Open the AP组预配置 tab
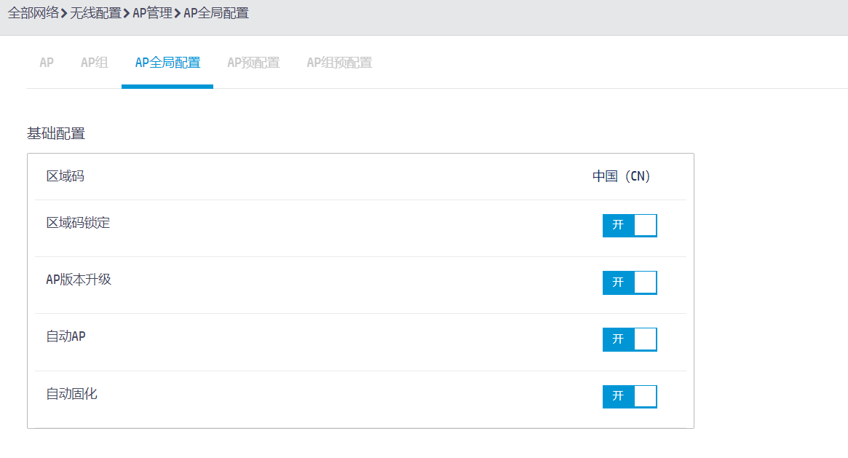 (339, 63)
